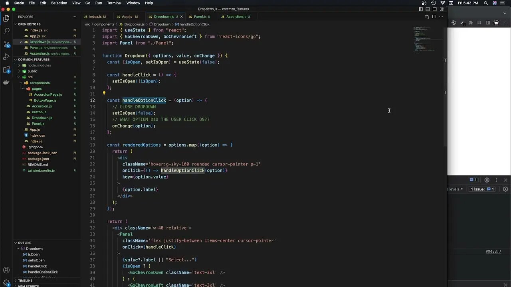Open the browser extensions puzzle icon
The height and width of the screenshot is (287, 511).
(x=471, y=23)
